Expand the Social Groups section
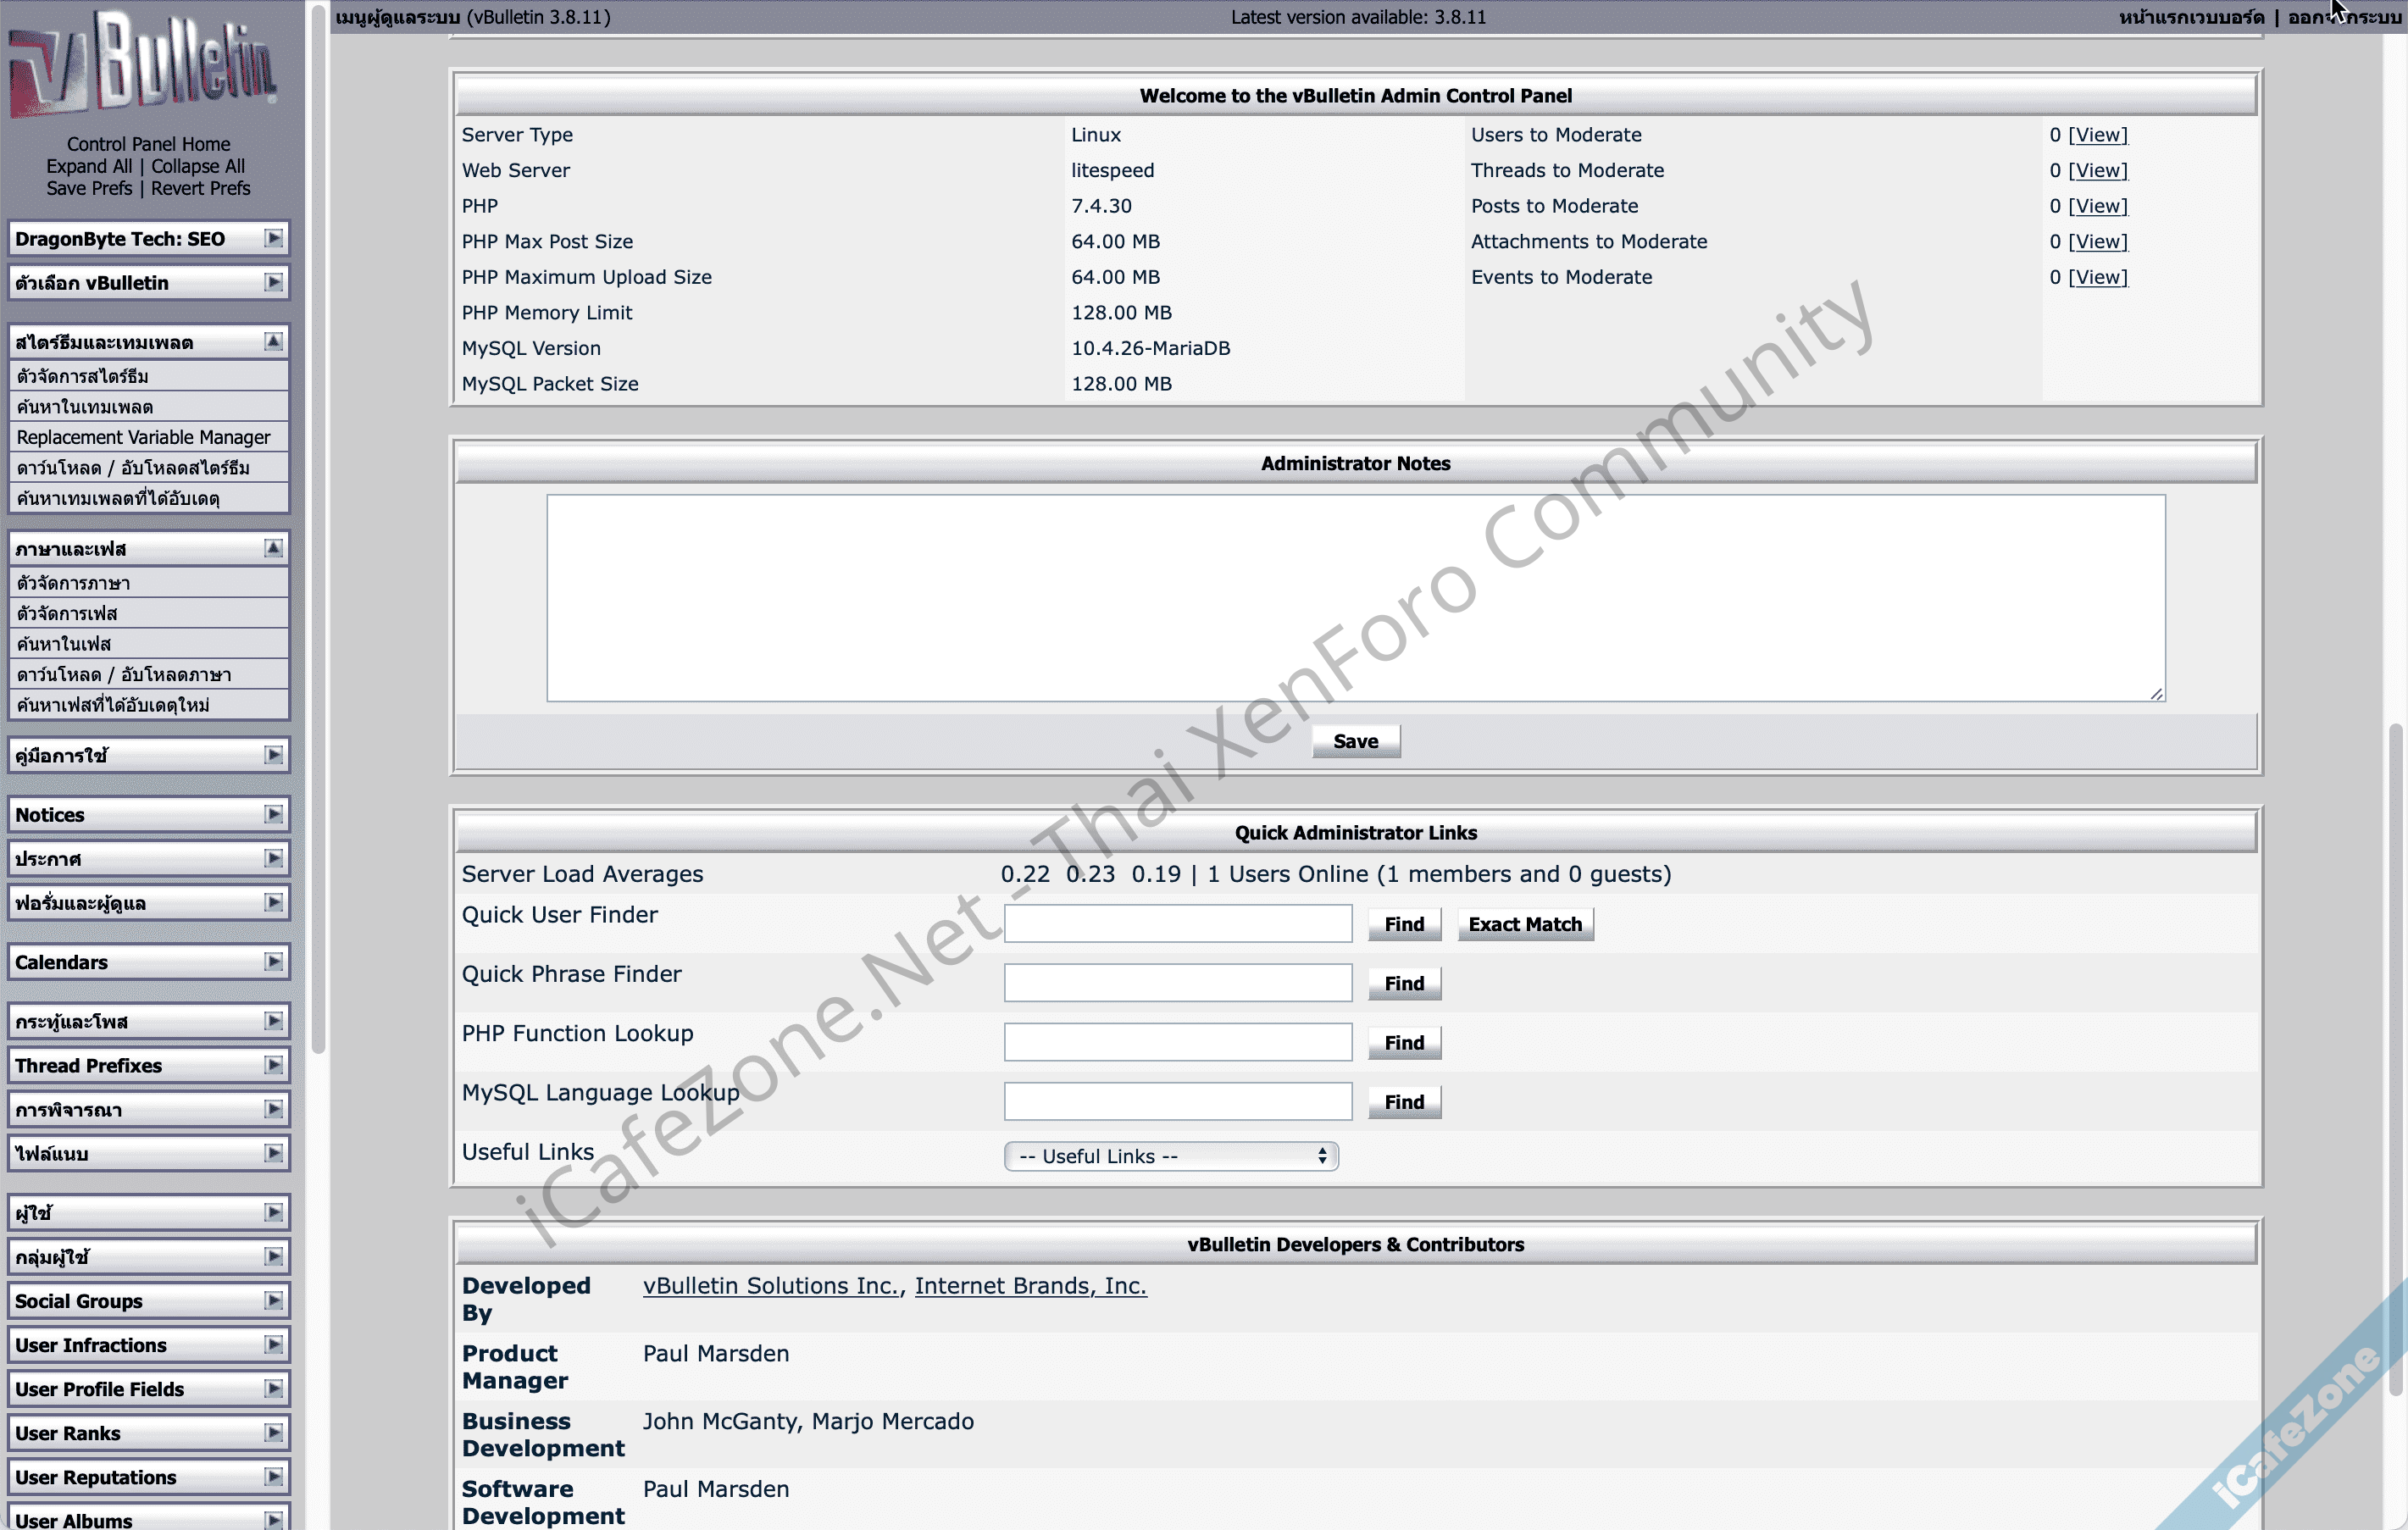This screenshot has width=2408, height=1530. [148, 1301]
